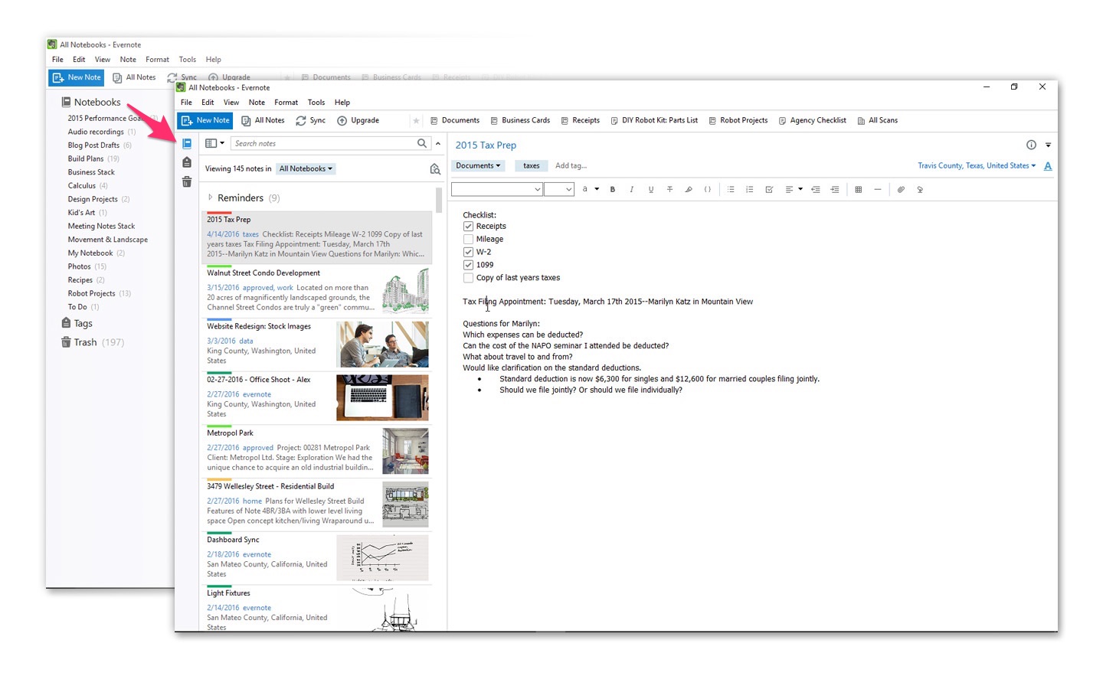Uncheck the 1099 checkbox
This screenshot has height=689, width=1103.
468,265
